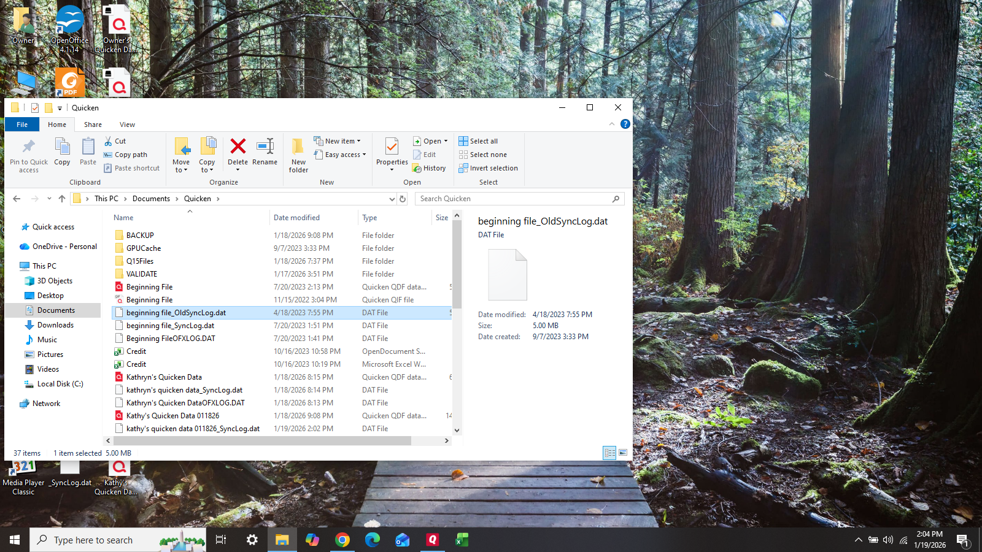The width and height of the screenshot is (982, 552).
Task: Open the New item dropdown
Action: pos(338,141)
